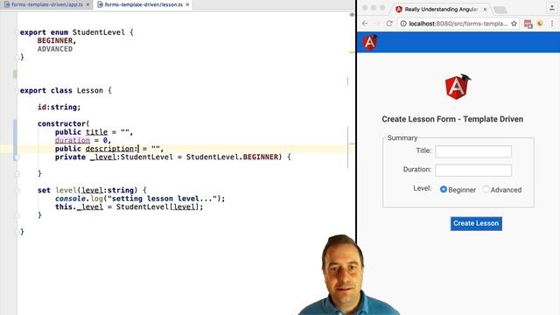This screenshot has width=560, height=315.
Task: Click fold end marker at class closing brace
Action: pyautogui.click(x=17, y=232)
